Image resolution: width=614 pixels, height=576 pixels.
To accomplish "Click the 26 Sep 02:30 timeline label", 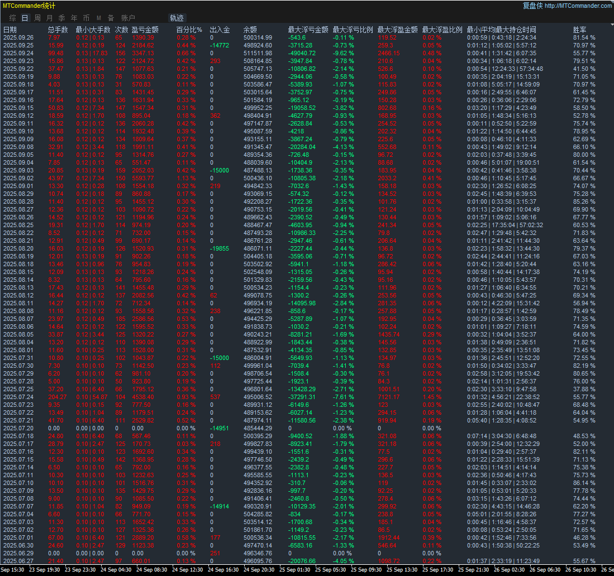I will [510, 570].
